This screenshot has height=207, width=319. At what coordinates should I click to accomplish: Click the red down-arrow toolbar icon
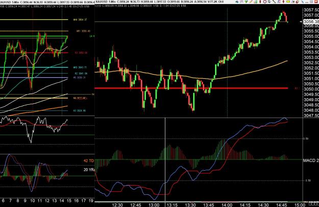(283, 2)
